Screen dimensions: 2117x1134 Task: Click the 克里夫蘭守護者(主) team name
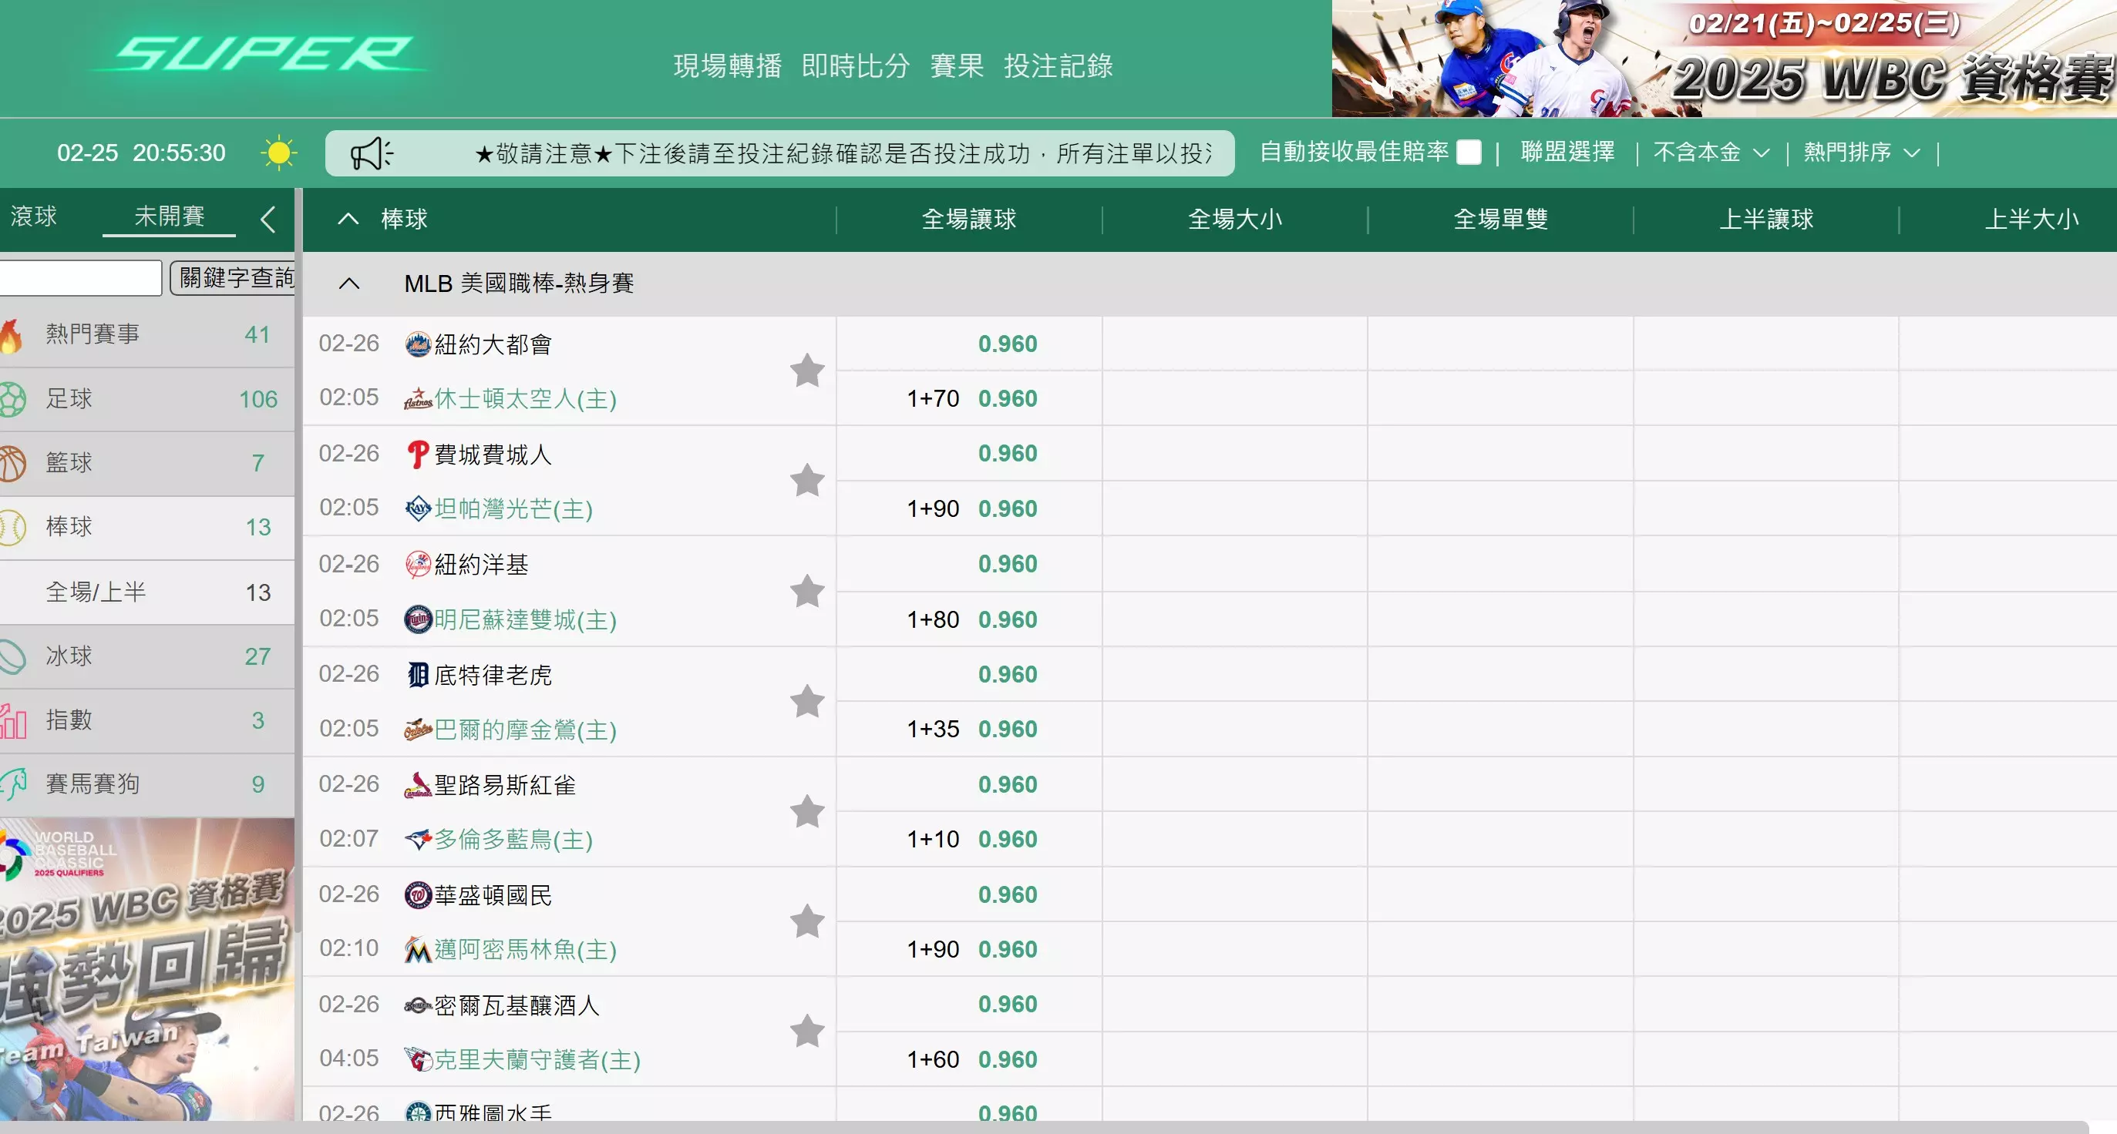(537, 1060)
